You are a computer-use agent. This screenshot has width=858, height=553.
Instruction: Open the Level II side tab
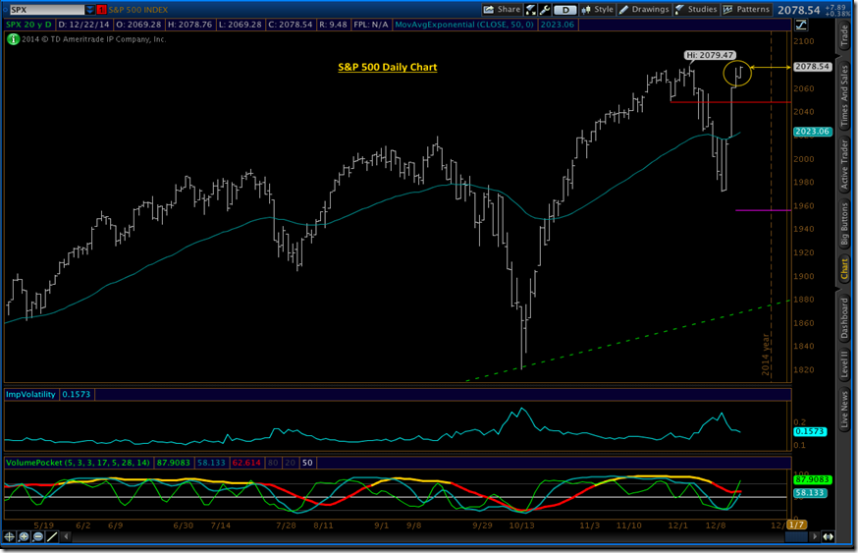(844, 364)
